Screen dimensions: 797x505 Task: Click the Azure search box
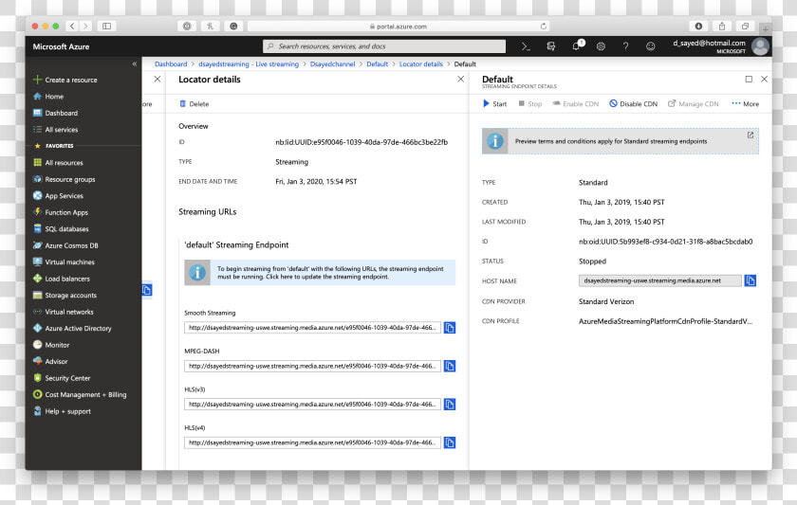click(x=384, y=46)
